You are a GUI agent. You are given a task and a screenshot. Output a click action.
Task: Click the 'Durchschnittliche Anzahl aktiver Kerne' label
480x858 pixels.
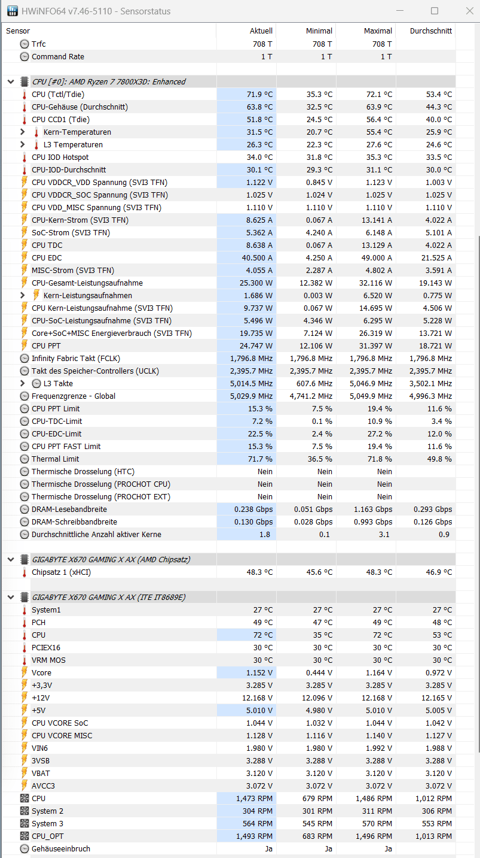tap(96, 534)
